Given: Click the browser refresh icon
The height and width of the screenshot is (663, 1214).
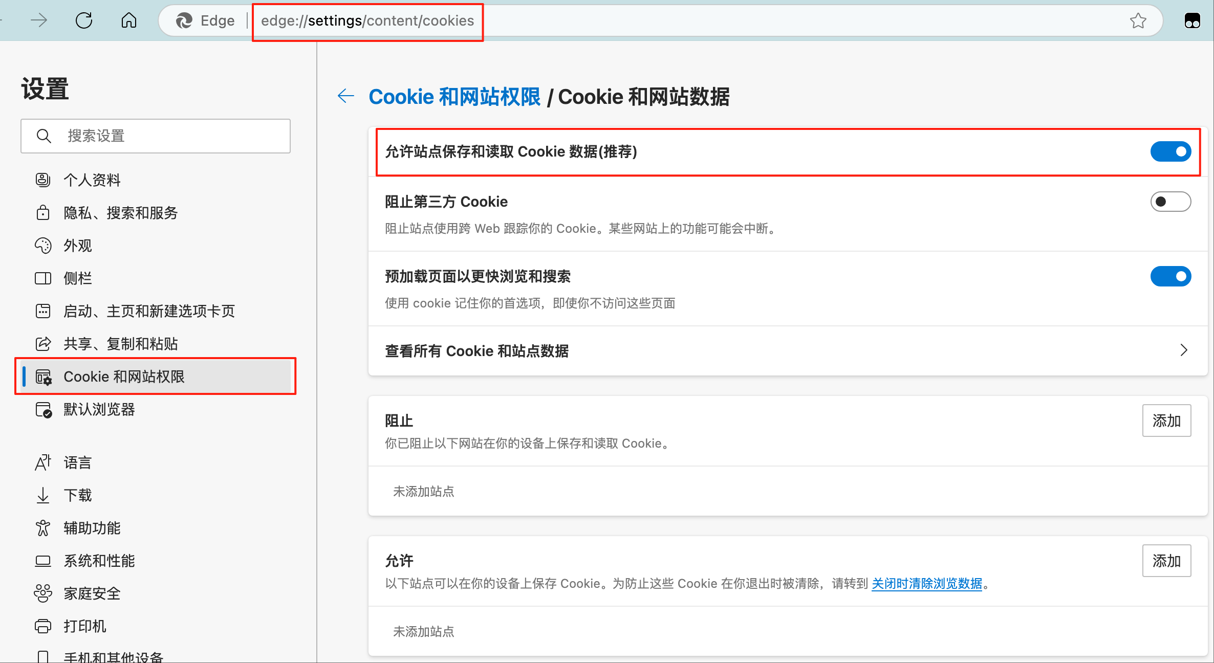Looking at the screenshot, I should (84, 20).
